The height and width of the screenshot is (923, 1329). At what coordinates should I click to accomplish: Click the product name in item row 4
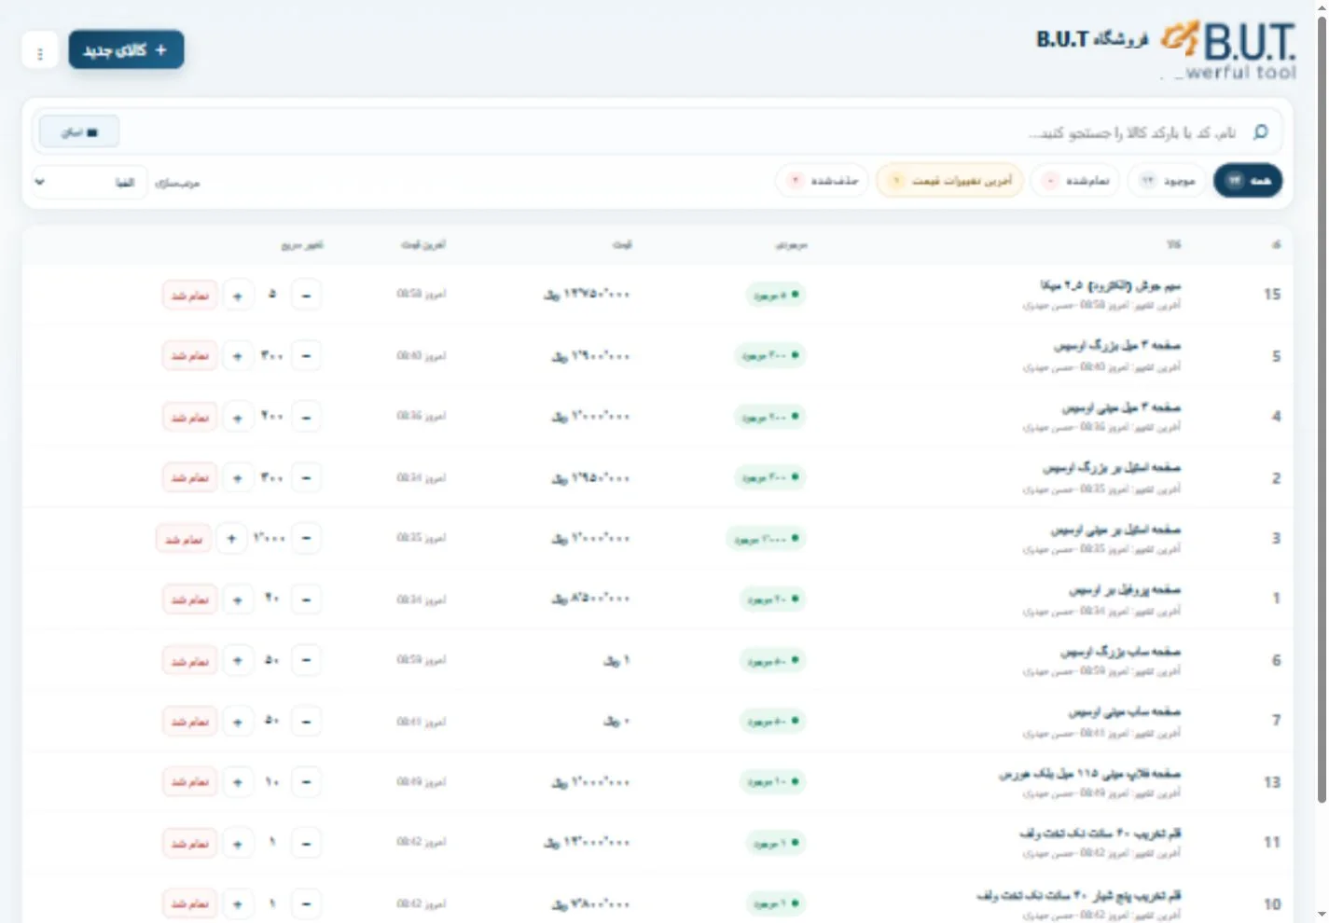(1121, 407)
